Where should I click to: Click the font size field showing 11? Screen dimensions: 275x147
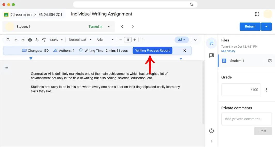point(128,40)
